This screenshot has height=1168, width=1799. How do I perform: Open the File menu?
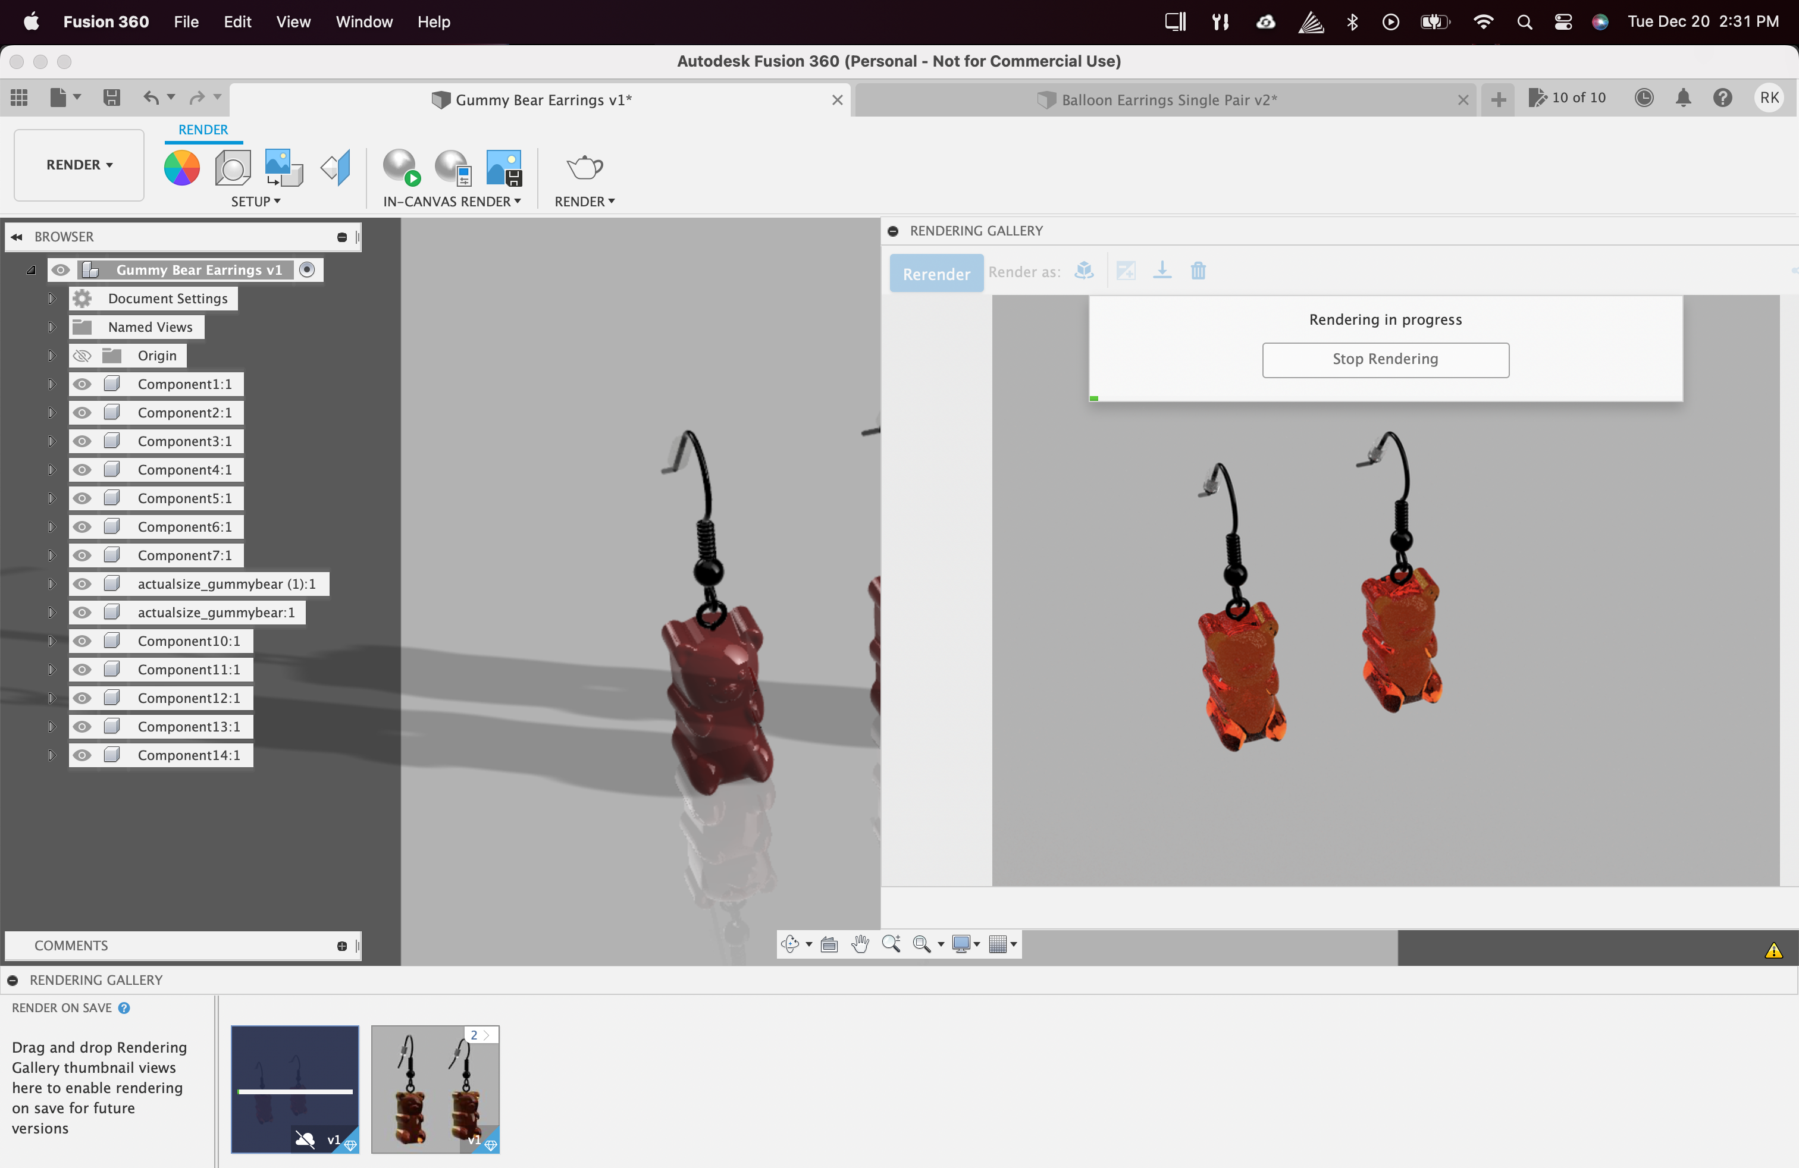186,22
